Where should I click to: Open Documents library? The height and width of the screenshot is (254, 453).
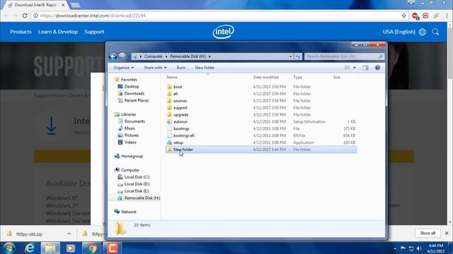(134, 121)
